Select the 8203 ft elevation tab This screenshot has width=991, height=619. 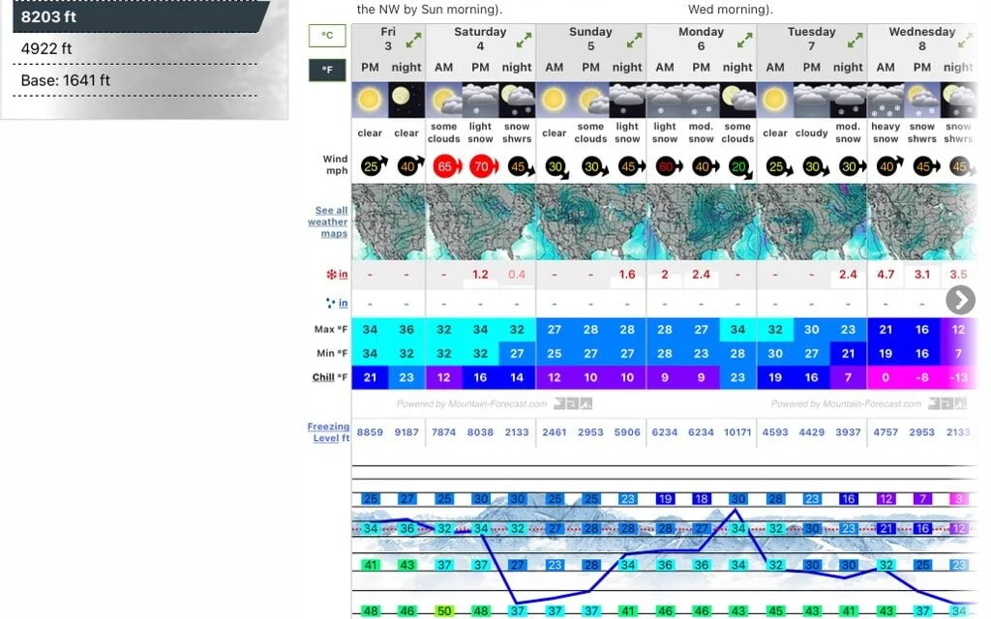141,16
